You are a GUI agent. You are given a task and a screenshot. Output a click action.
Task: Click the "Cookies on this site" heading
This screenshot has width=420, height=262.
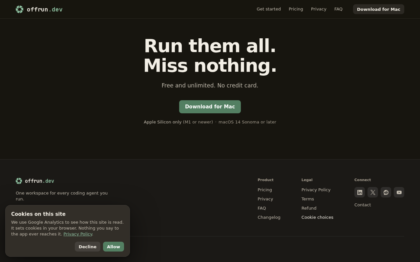pyautogui.click(x=38, y=214)
